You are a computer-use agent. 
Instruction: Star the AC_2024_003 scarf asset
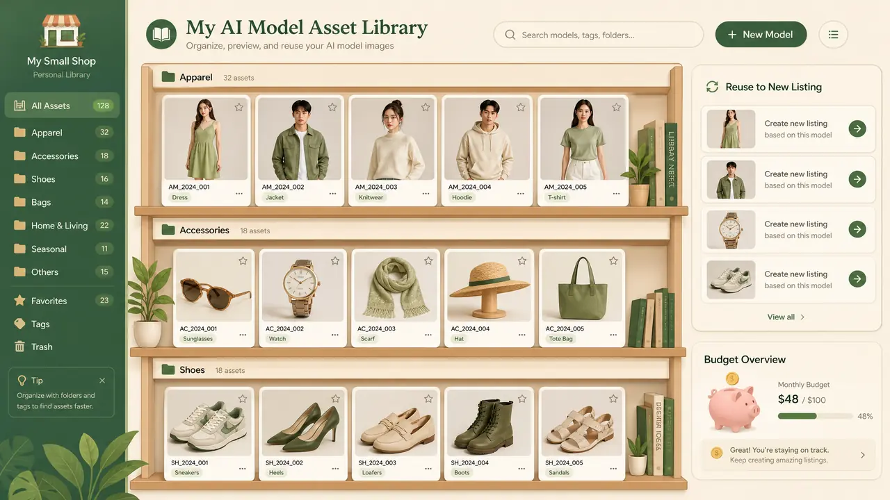pyautogui.click(x=429, y=261)
